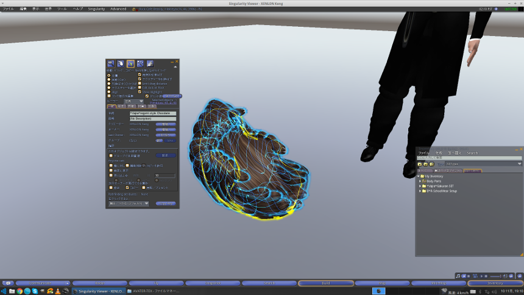This screenshot has width=524, height=295.
Task: Expand the Body Parts folder
Action: 419,181
